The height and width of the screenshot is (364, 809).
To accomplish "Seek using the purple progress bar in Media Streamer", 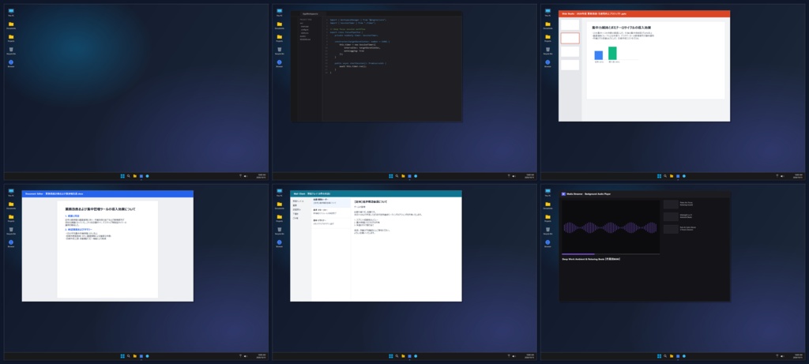I will 611,253.
